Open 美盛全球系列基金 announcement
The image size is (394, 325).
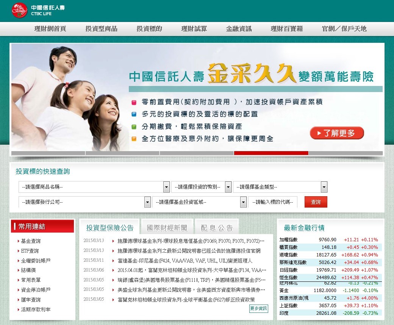[191, 290]
